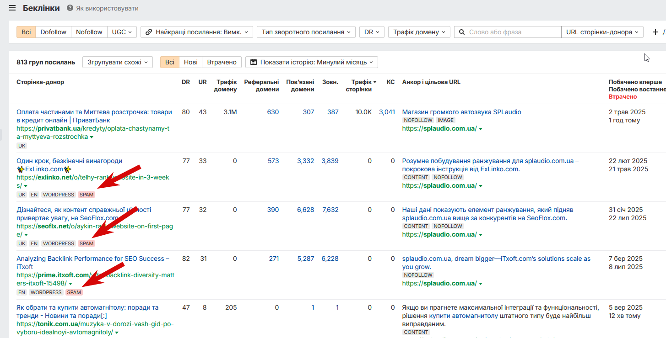The width and height of the screenshot is (666, 338).
Task: Click the help question mark icon
Action: tap(70, 8)
